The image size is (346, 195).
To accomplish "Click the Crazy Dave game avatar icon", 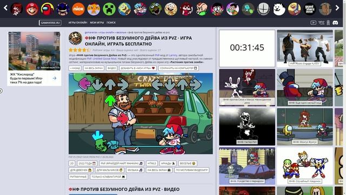I will (x=76, y=38).
